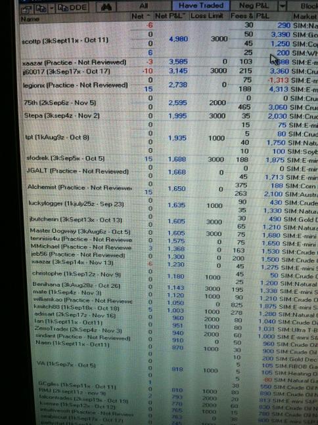Select ZeroTrader (2kSep4z - Nov 3) account
318x425 pixels.
click(x=78, y=330)
